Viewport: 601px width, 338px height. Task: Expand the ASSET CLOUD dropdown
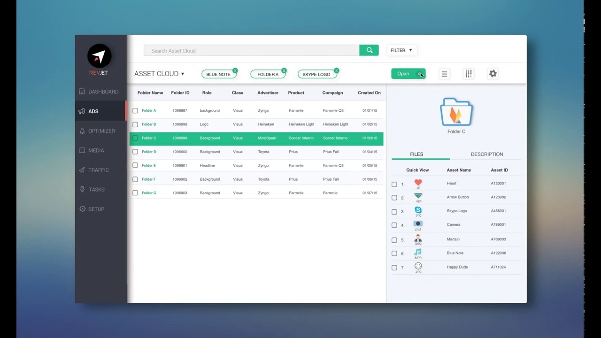pos(159,74)
